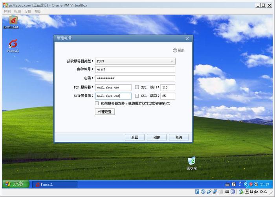Image resolution: width=275 pixels, height=197 pixels.
Task: Click the POP 服务器 address field
Action: 113,87
